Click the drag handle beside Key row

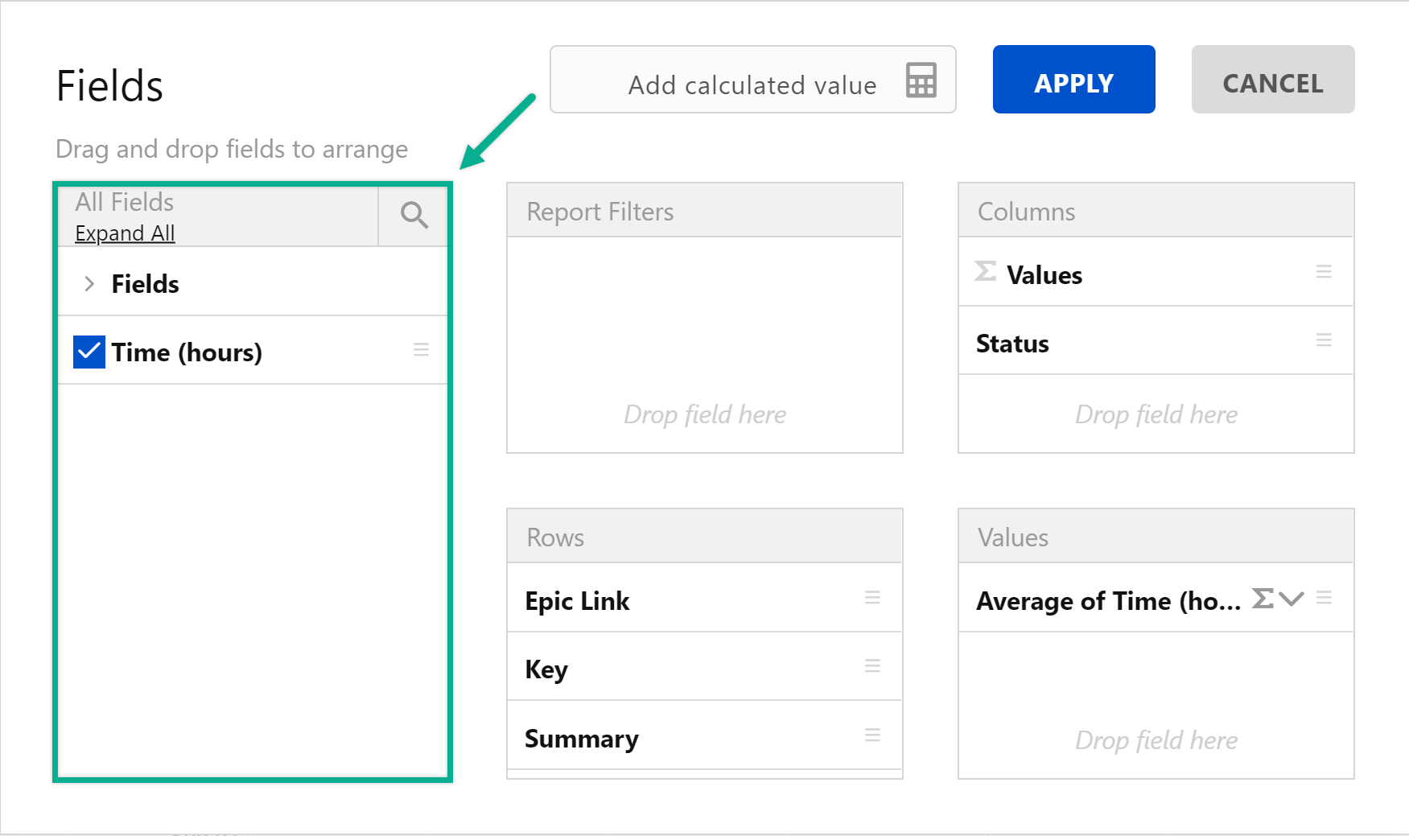(x=872, y=666)
